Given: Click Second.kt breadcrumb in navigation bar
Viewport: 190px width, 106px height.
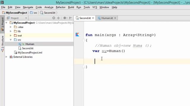Looking at the screenshot, I should (x=48, y=13).
